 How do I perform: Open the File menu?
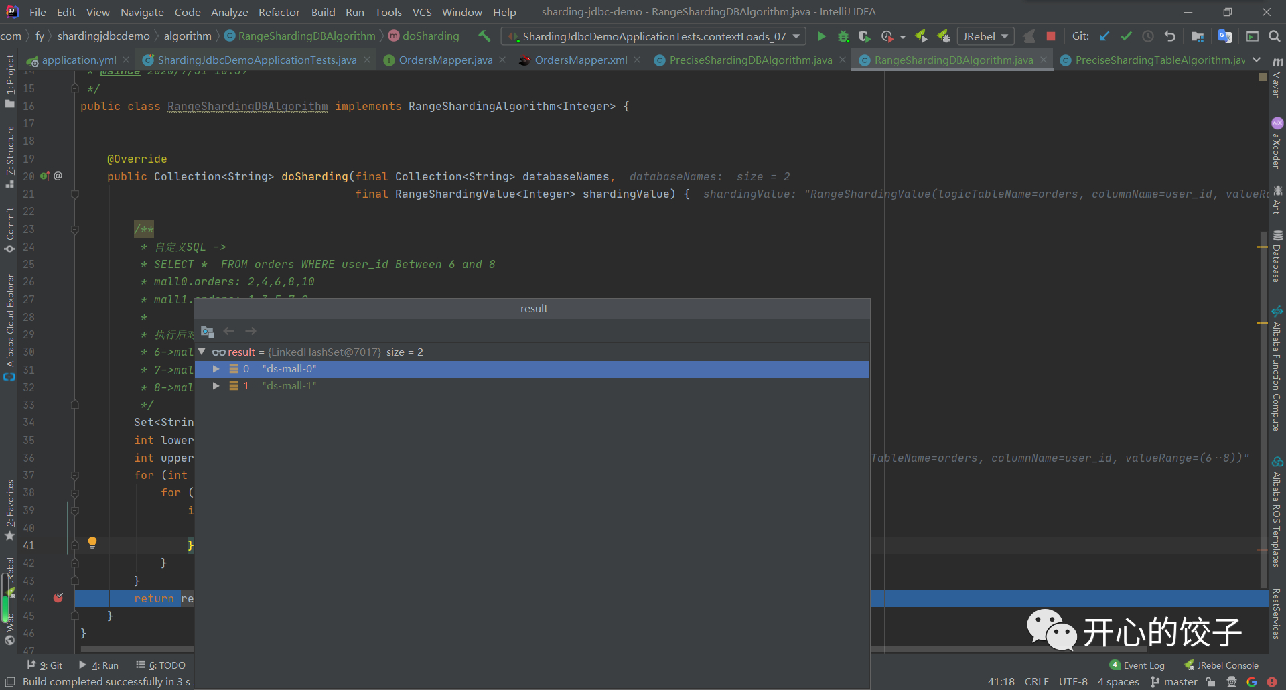point(38,12)
